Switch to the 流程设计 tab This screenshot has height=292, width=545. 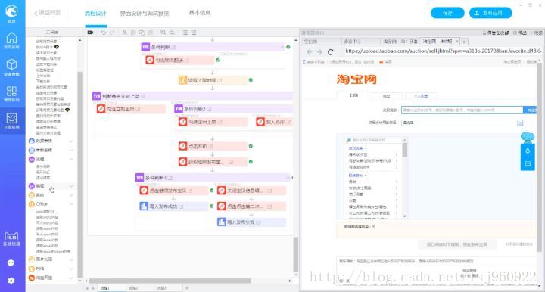click(x=95, y=13)
